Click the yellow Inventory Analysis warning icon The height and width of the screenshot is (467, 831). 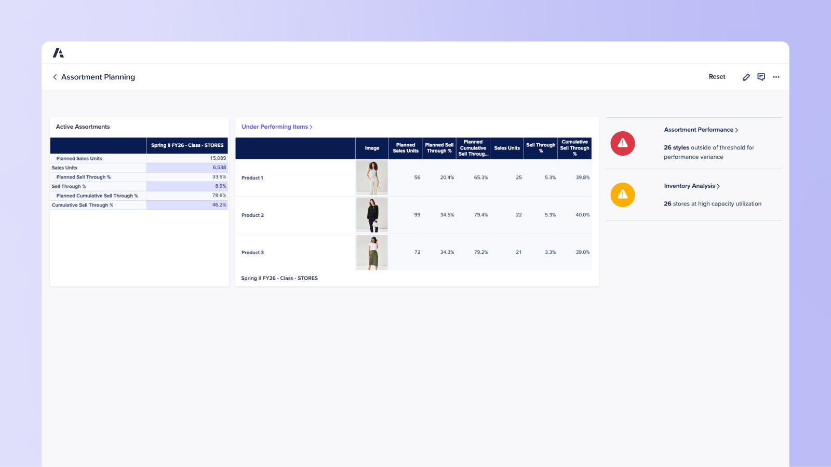pos(623,195)
